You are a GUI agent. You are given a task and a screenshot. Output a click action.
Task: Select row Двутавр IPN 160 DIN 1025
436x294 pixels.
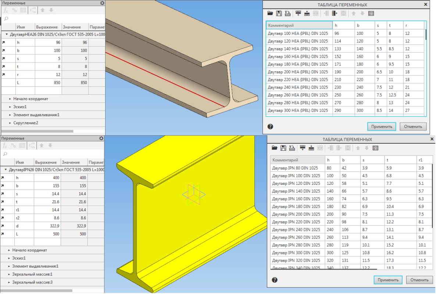pyautogui.click(x=351, y=199)
